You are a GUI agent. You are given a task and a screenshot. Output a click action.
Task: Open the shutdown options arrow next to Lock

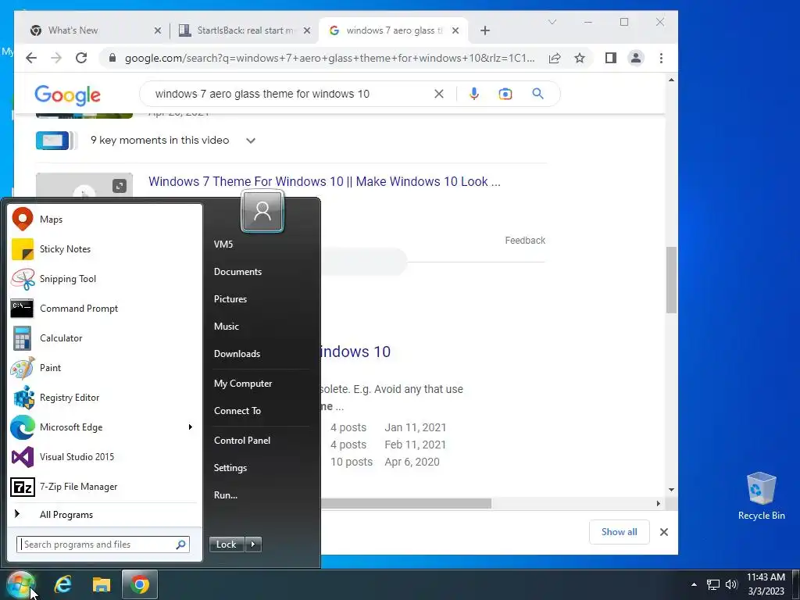click(x=253, y=545)
